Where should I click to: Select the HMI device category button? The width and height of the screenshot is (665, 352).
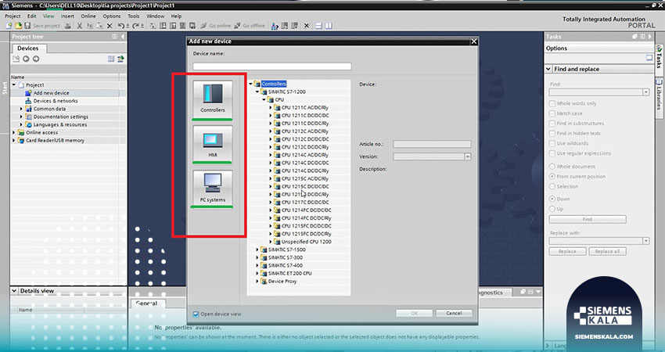[213, 143]
